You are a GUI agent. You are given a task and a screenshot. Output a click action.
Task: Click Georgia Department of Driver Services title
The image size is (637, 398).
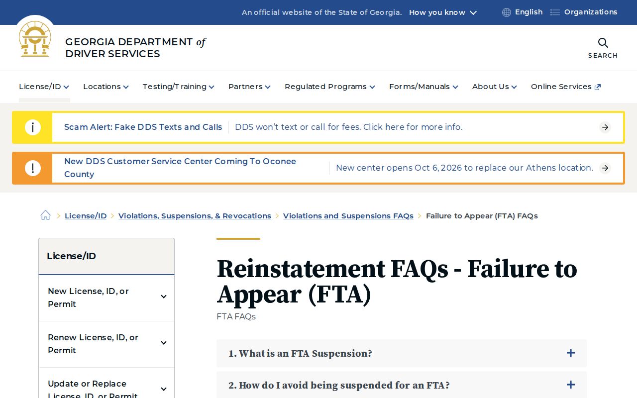[x=135, y=48]
